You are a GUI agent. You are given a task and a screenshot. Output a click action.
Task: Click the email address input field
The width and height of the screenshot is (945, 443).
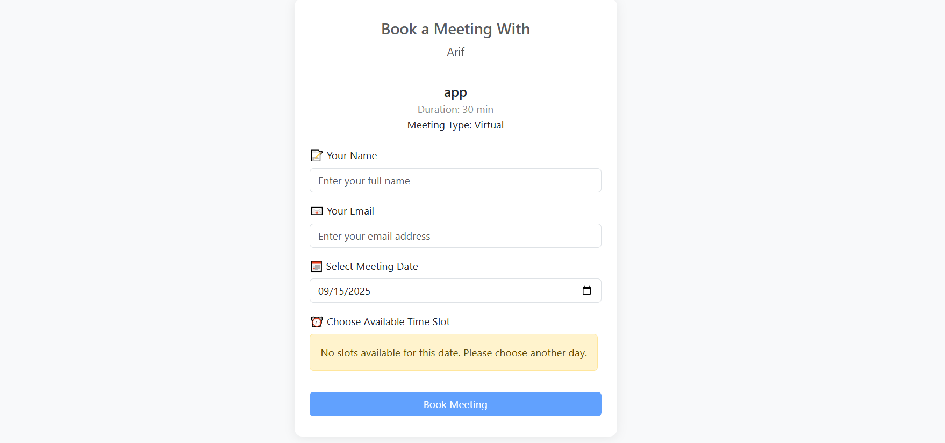tap(455, 235)
